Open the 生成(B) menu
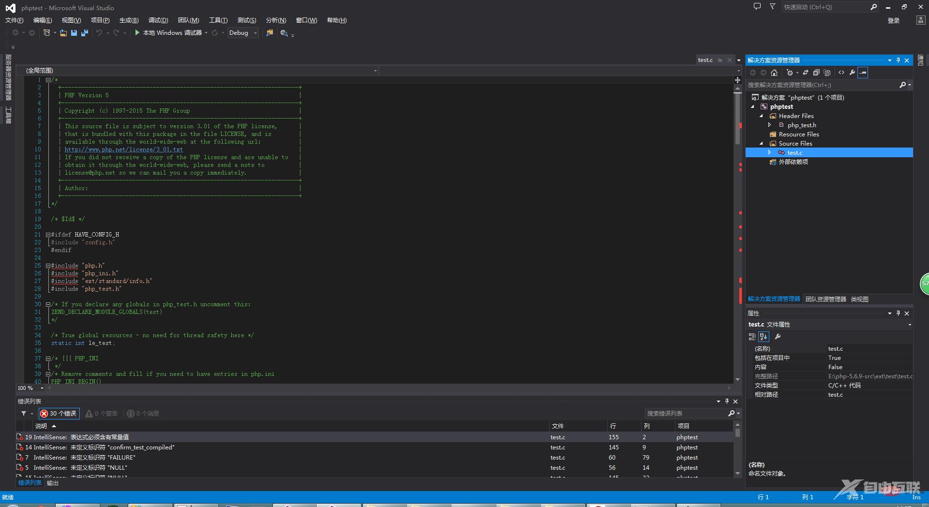This screenshot has height=507, width=929. (x=129, y=20)
